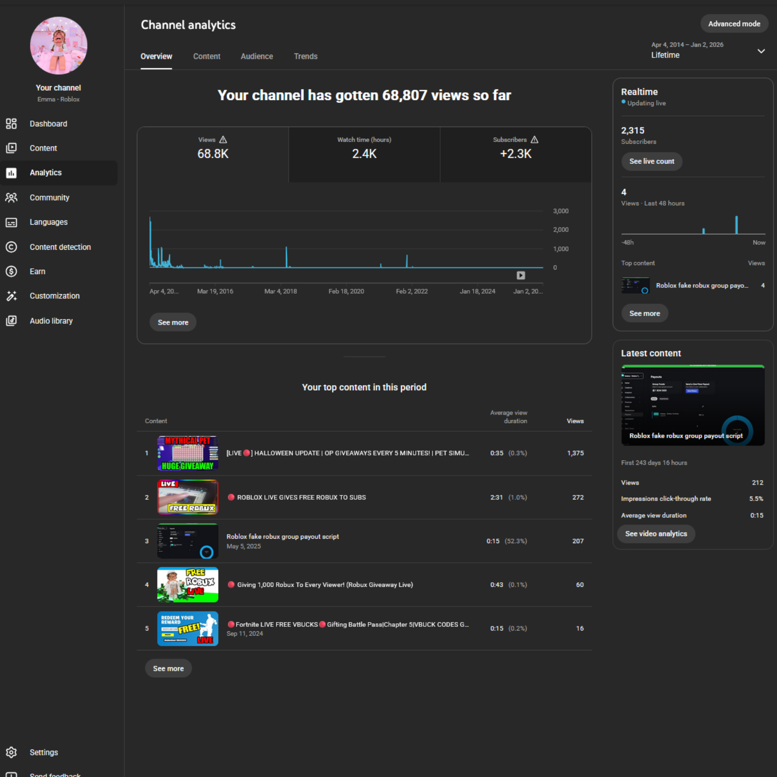Click the Content detection copyright icon
This screenshot has width=777, height=777.
[11, 247]
